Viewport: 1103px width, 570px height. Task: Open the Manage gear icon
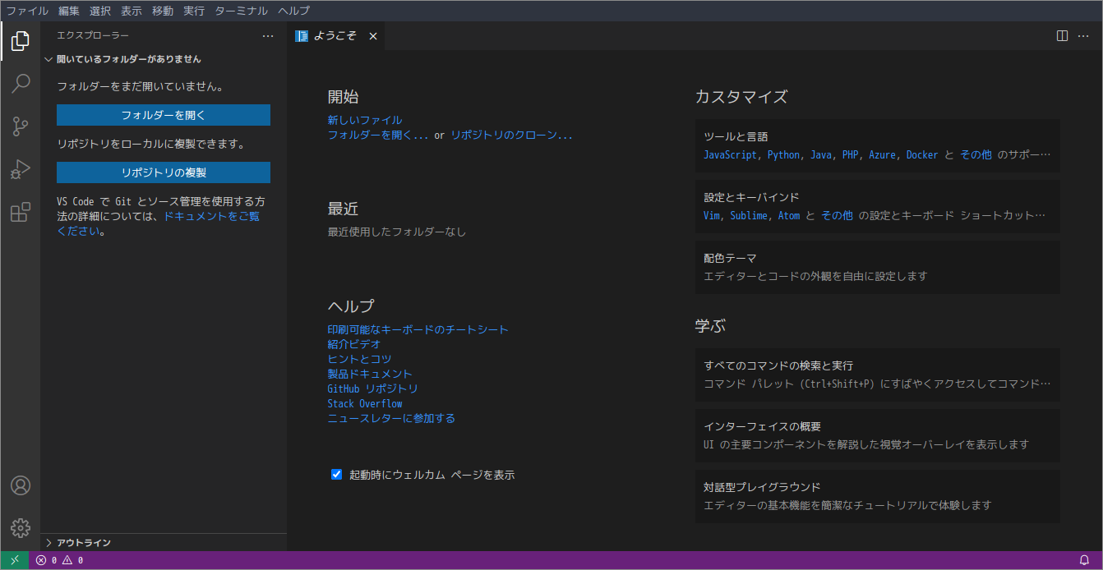click(21, 528)
